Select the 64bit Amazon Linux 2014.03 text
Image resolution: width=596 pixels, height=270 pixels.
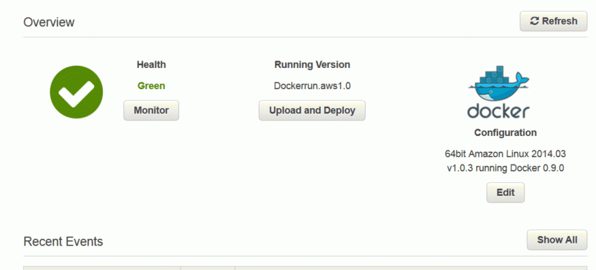[505, 154]
